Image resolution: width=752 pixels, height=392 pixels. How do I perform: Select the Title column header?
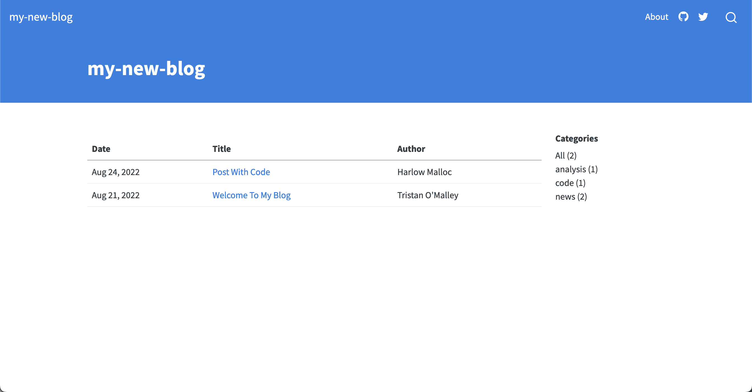[222, 149]
